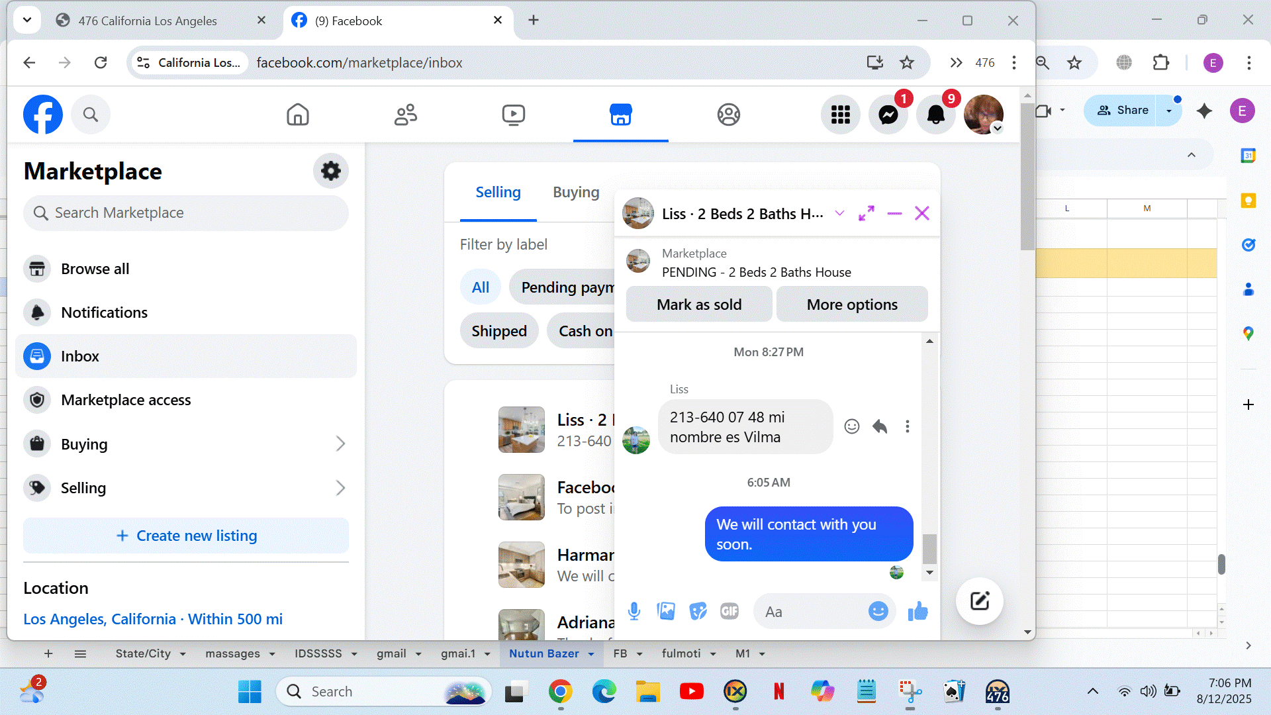Click Create new listing button
The width and height of the screenshot is (1271, 715).
[x=186, y=536]
